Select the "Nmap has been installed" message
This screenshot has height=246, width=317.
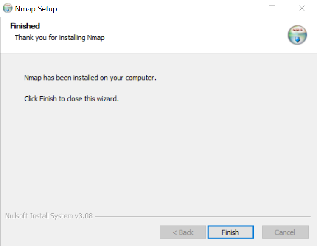(x=90, y=78)
